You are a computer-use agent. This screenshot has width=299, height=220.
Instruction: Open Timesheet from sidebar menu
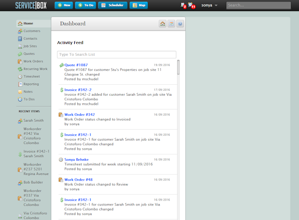[x=32, y=76]
